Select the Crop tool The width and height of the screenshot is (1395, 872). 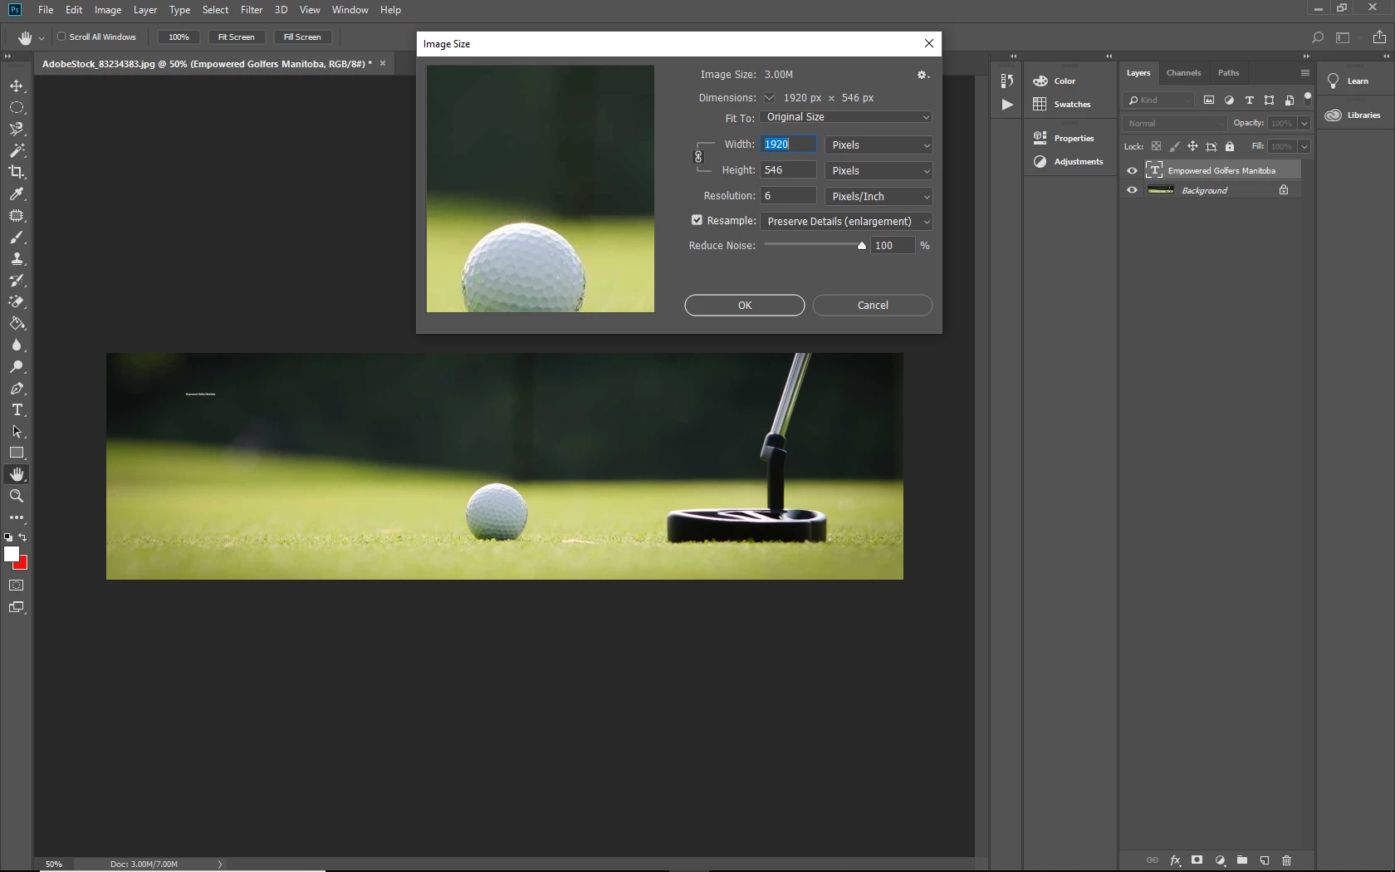pos(17,172)
